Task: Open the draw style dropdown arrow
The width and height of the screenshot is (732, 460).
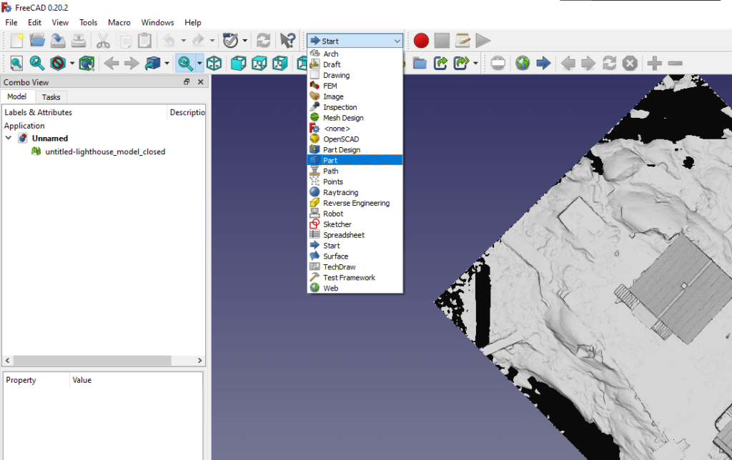Action: click(72, 64)
